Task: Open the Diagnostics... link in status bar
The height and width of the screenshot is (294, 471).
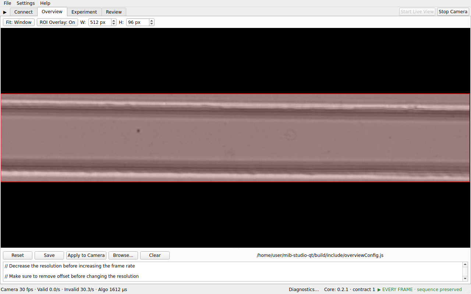Action: click(x=304, y=290)
